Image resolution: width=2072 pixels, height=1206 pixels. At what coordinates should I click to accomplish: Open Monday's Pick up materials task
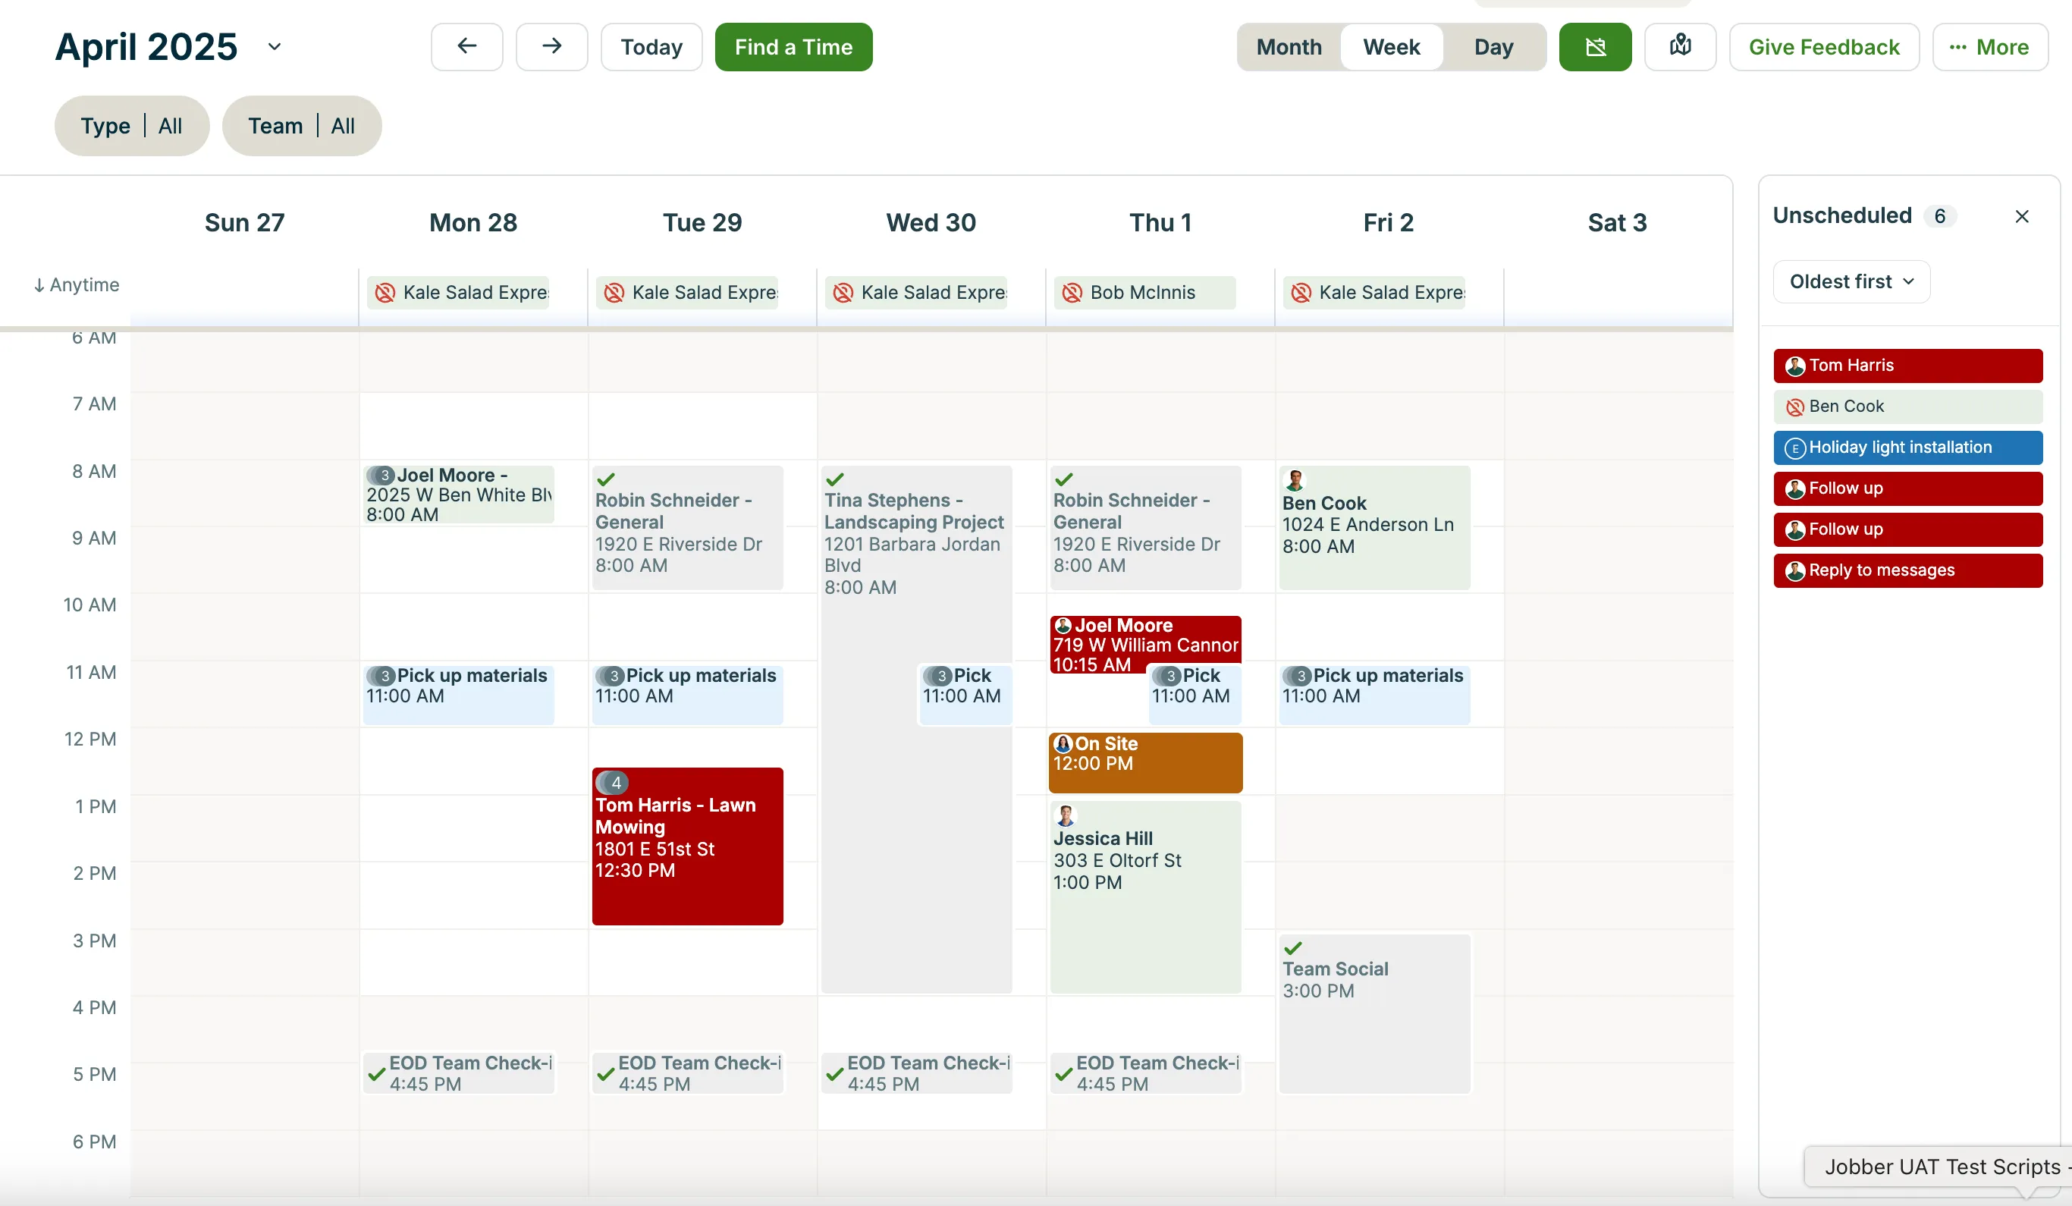point(459,695)
